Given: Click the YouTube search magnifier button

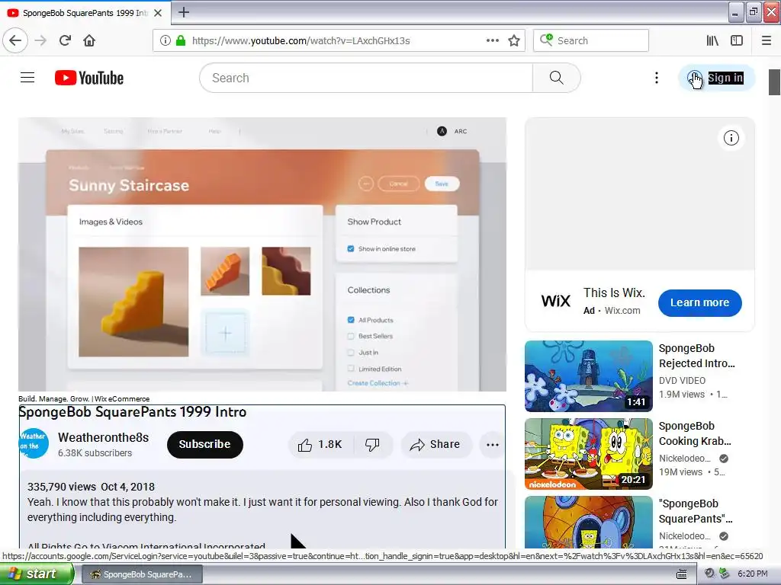Looking at the screenshot, I should pos(556,78).
